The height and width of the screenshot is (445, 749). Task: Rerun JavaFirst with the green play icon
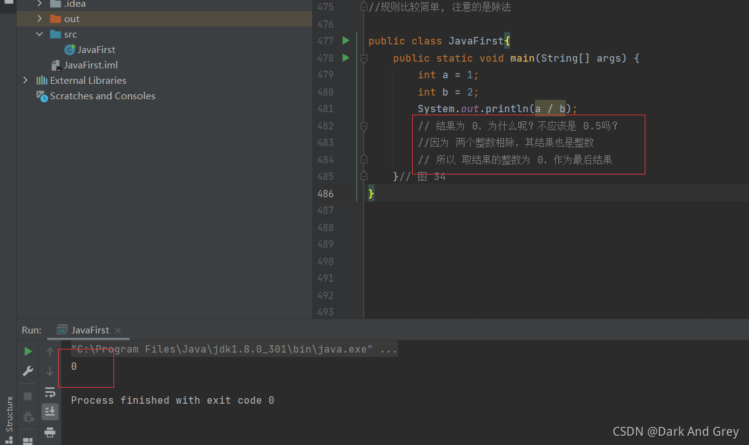pos(28,351)
